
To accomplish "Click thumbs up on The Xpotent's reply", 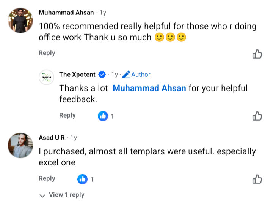I will [x=257, y=116].
